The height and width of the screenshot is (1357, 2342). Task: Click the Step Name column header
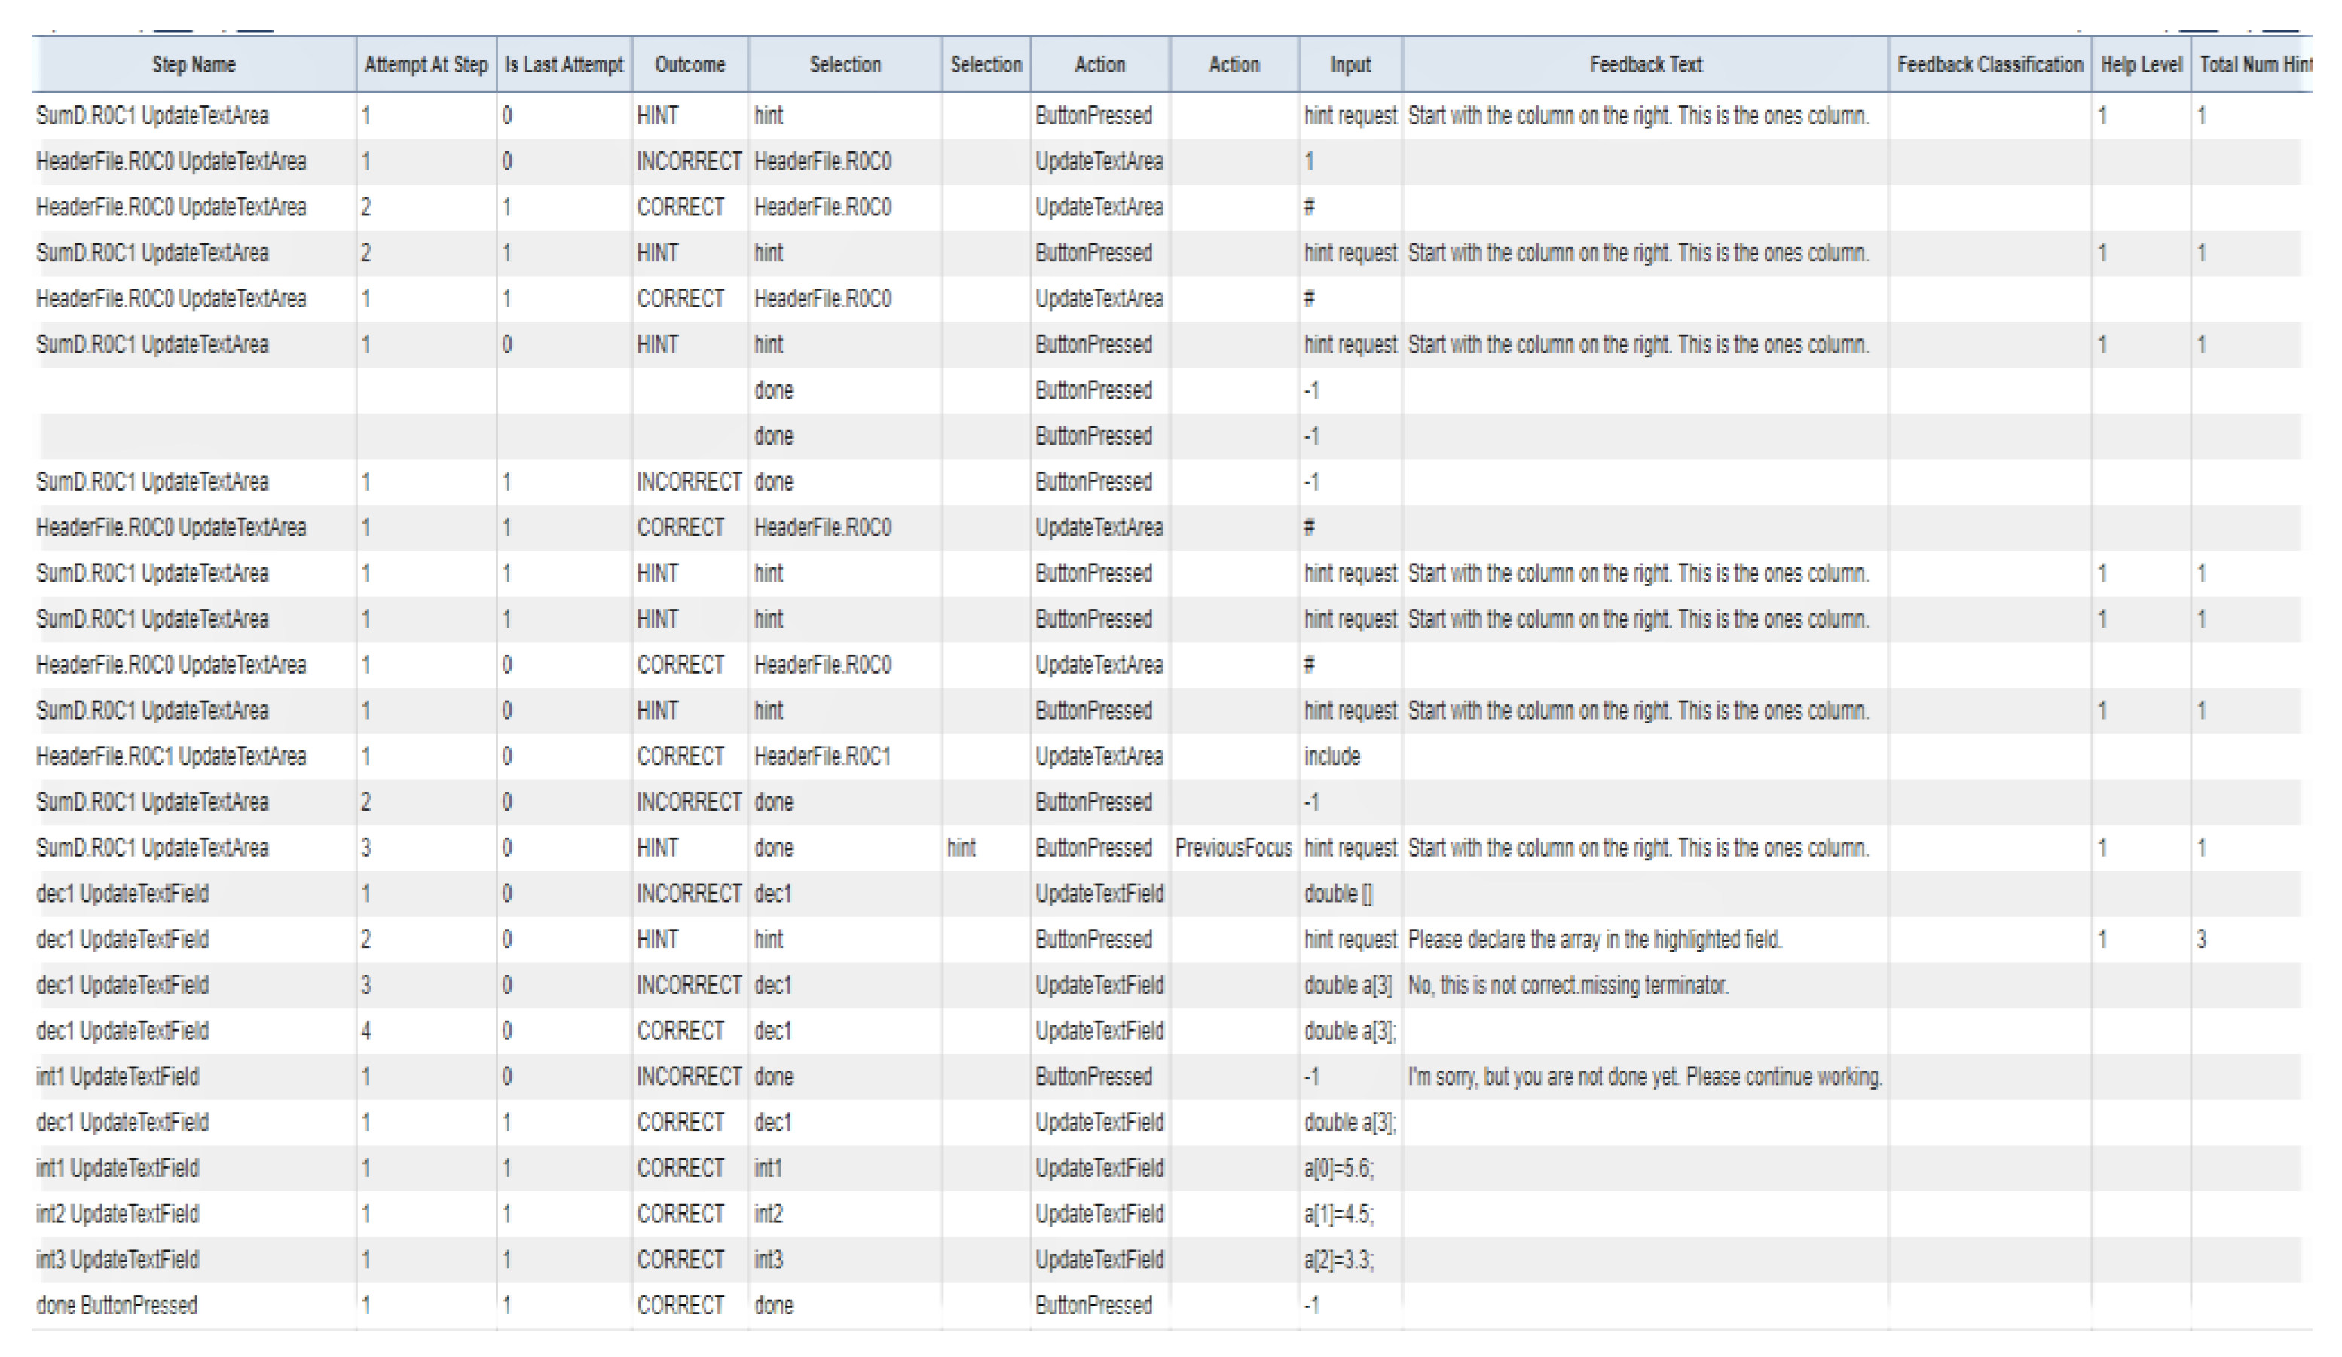tap(194, 64)
